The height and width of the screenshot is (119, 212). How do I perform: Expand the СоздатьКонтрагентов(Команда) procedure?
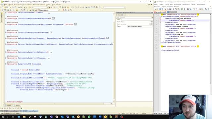tap(6, 32)
